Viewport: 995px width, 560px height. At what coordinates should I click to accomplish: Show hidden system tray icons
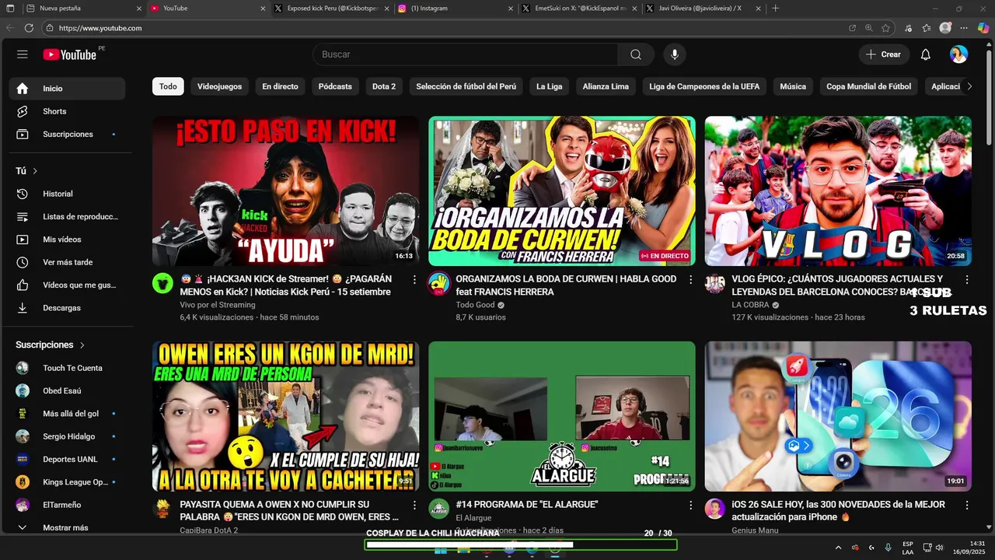tap(838, 548)
